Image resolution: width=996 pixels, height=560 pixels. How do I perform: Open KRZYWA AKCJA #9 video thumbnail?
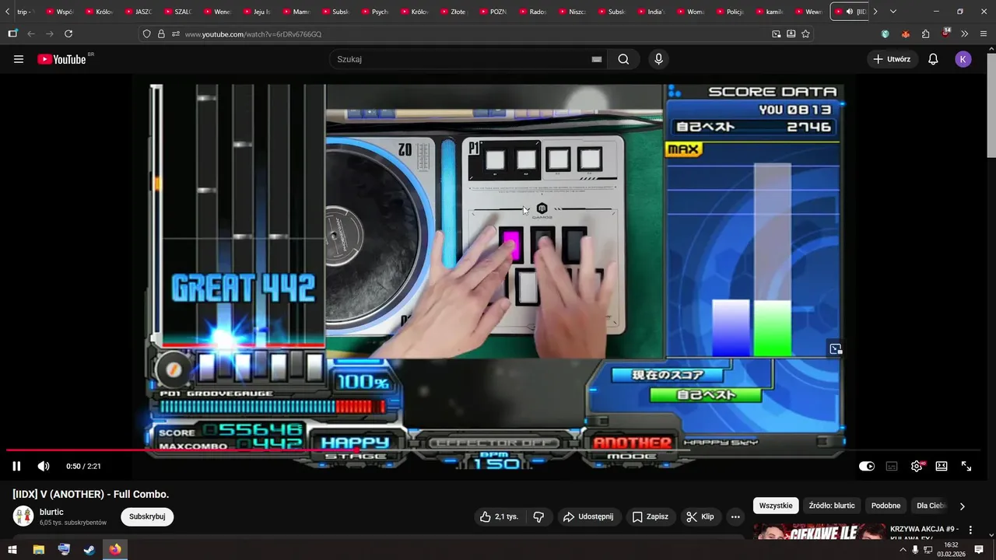click(819, 530)
